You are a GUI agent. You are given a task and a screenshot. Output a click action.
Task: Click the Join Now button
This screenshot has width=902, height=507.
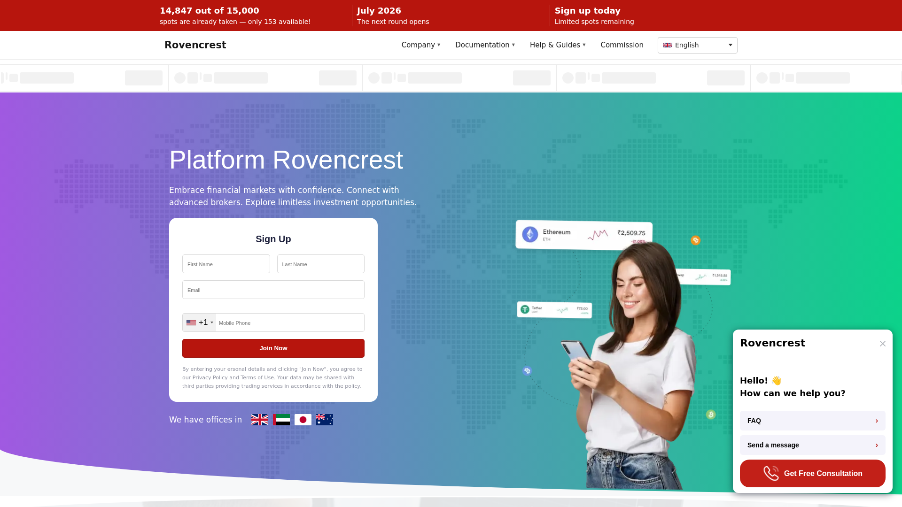click(273, 348)
